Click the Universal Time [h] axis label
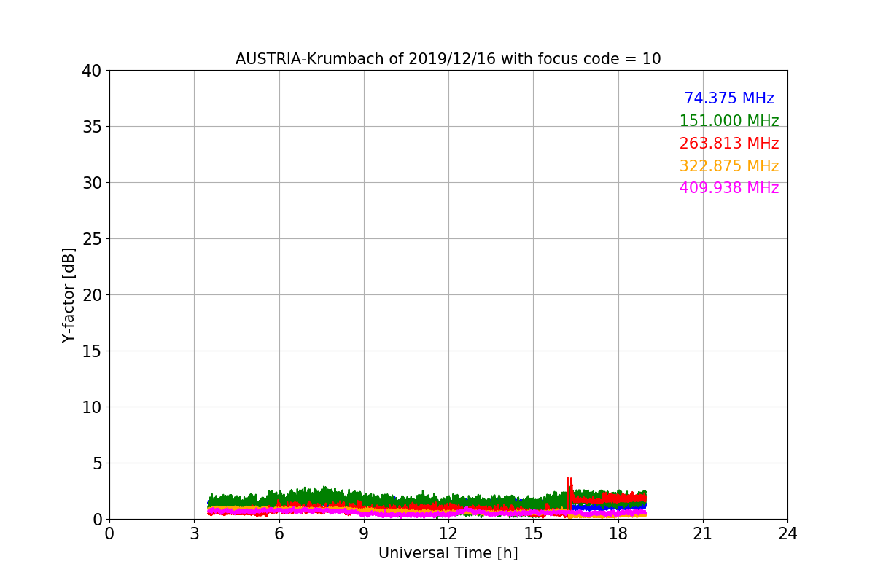Image resolution: width=875 pixels, height=583 pixels. click(x=448, y=553)
